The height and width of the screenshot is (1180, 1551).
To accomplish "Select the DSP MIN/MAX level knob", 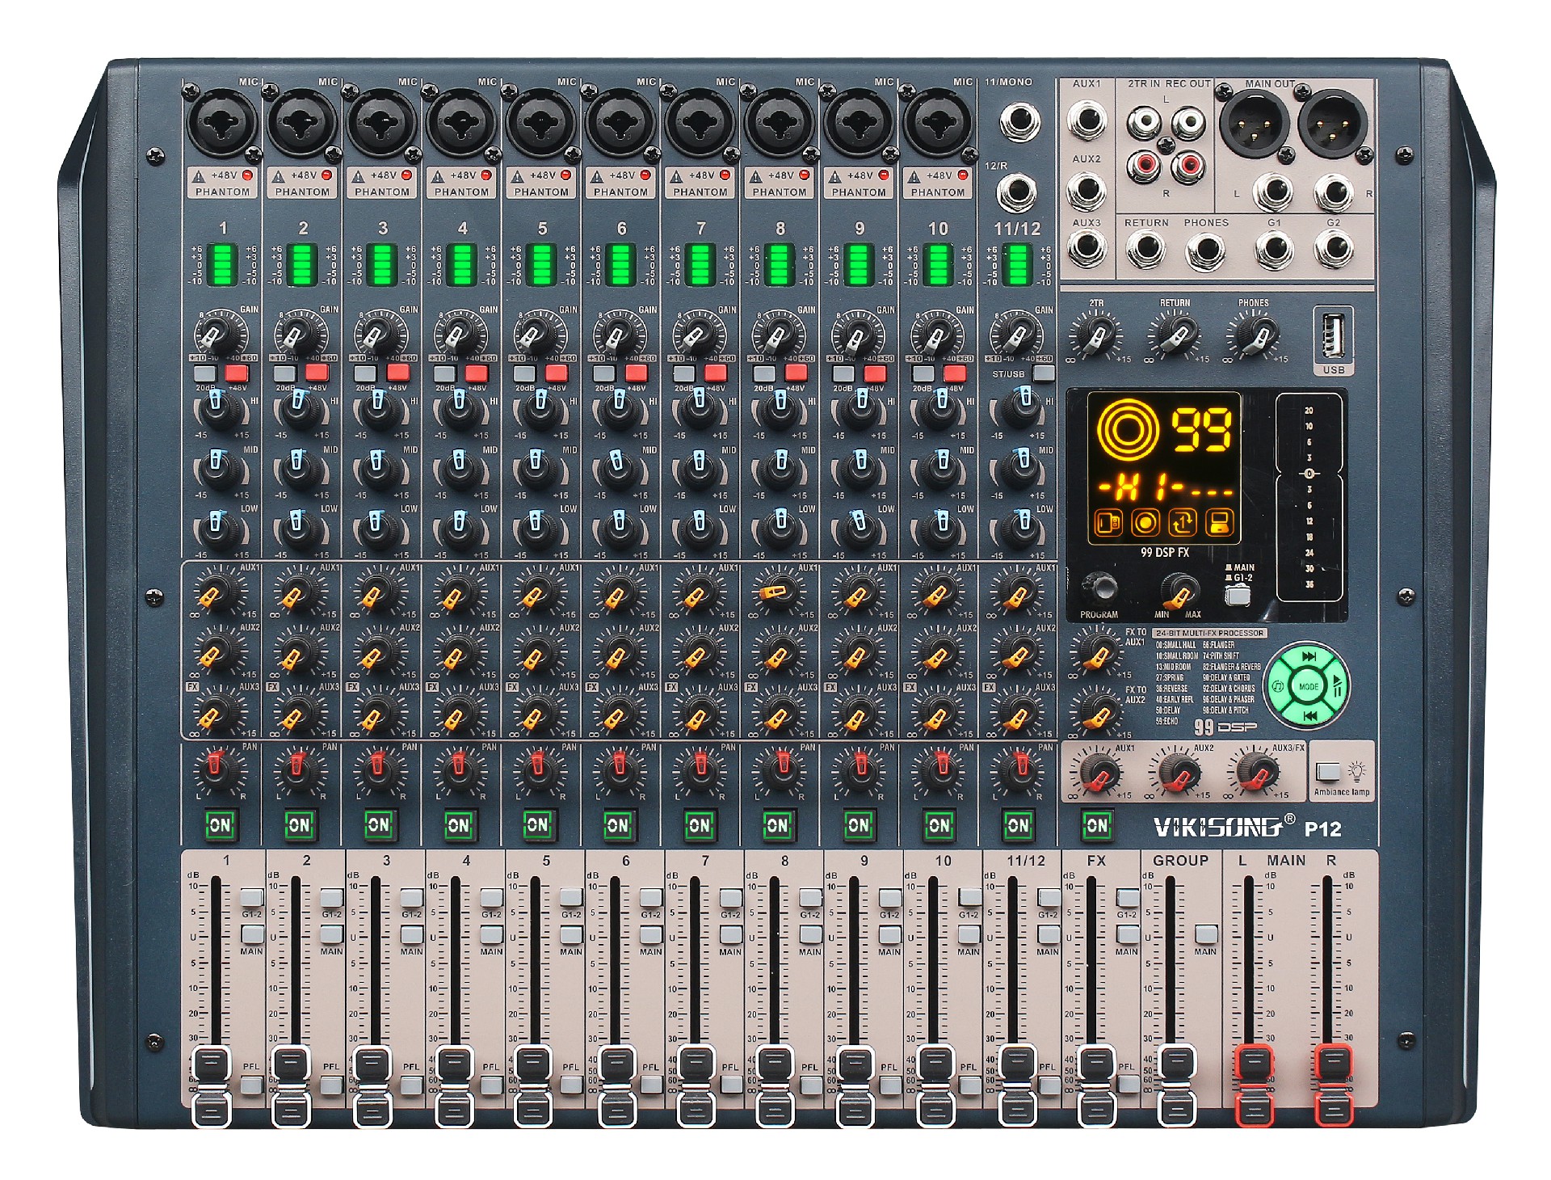I will coord(1179,592).
